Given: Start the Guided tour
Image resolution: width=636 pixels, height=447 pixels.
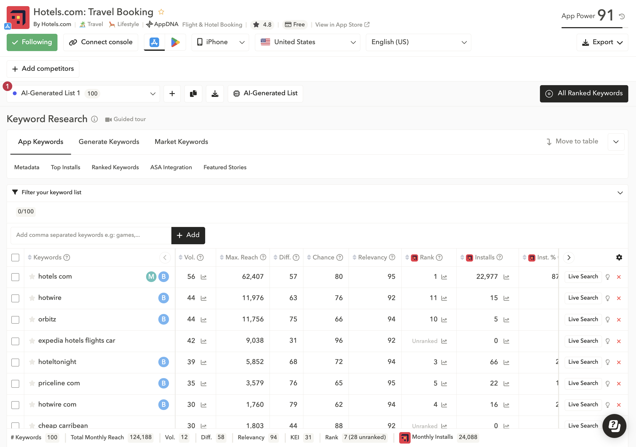Looking at the screenshot, I should (x=125, y=119).
